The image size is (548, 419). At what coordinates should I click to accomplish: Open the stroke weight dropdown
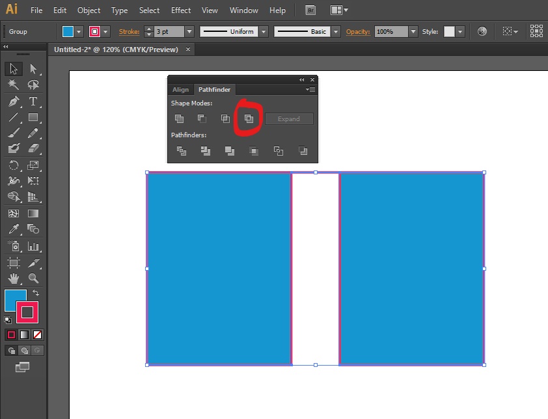(x=189, y=31)
